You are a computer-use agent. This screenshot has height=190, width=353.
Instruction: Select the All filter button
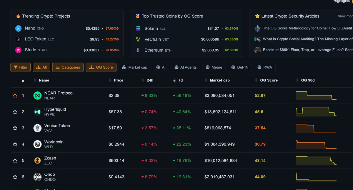coord(41,67)
